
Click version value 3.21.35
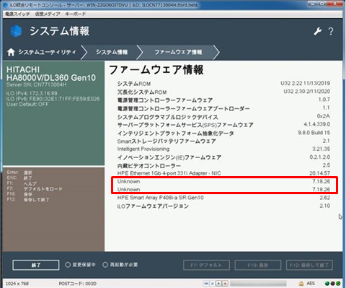(x=321, y=149)
